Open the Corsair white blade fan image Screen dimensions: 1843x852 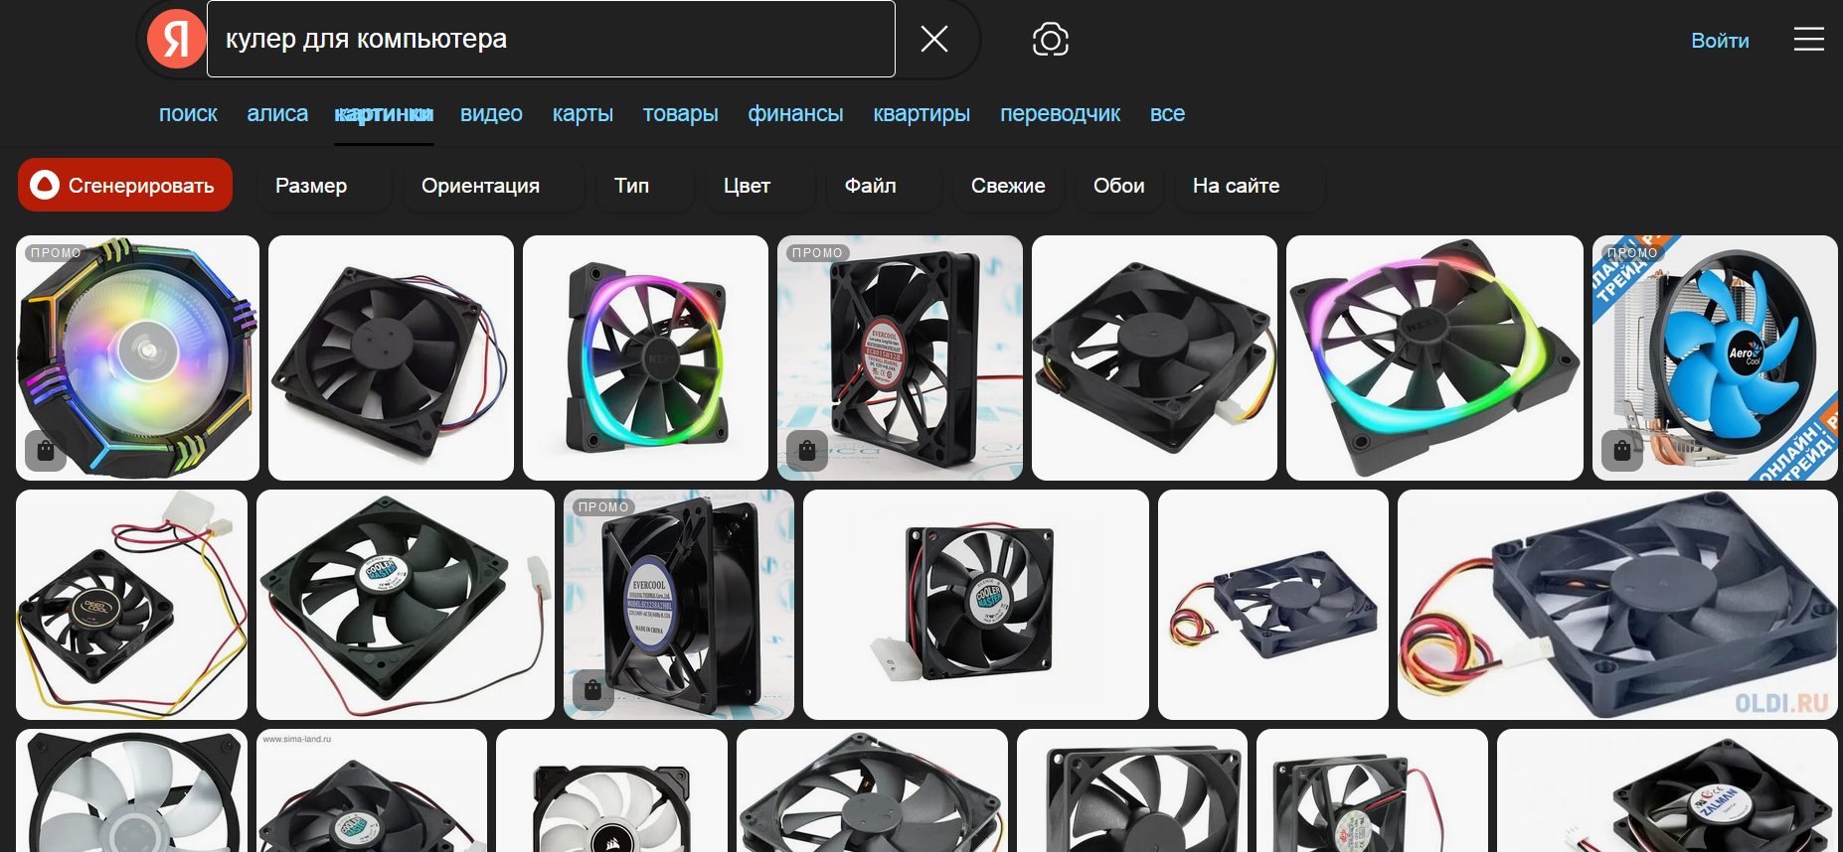(611, 790)
